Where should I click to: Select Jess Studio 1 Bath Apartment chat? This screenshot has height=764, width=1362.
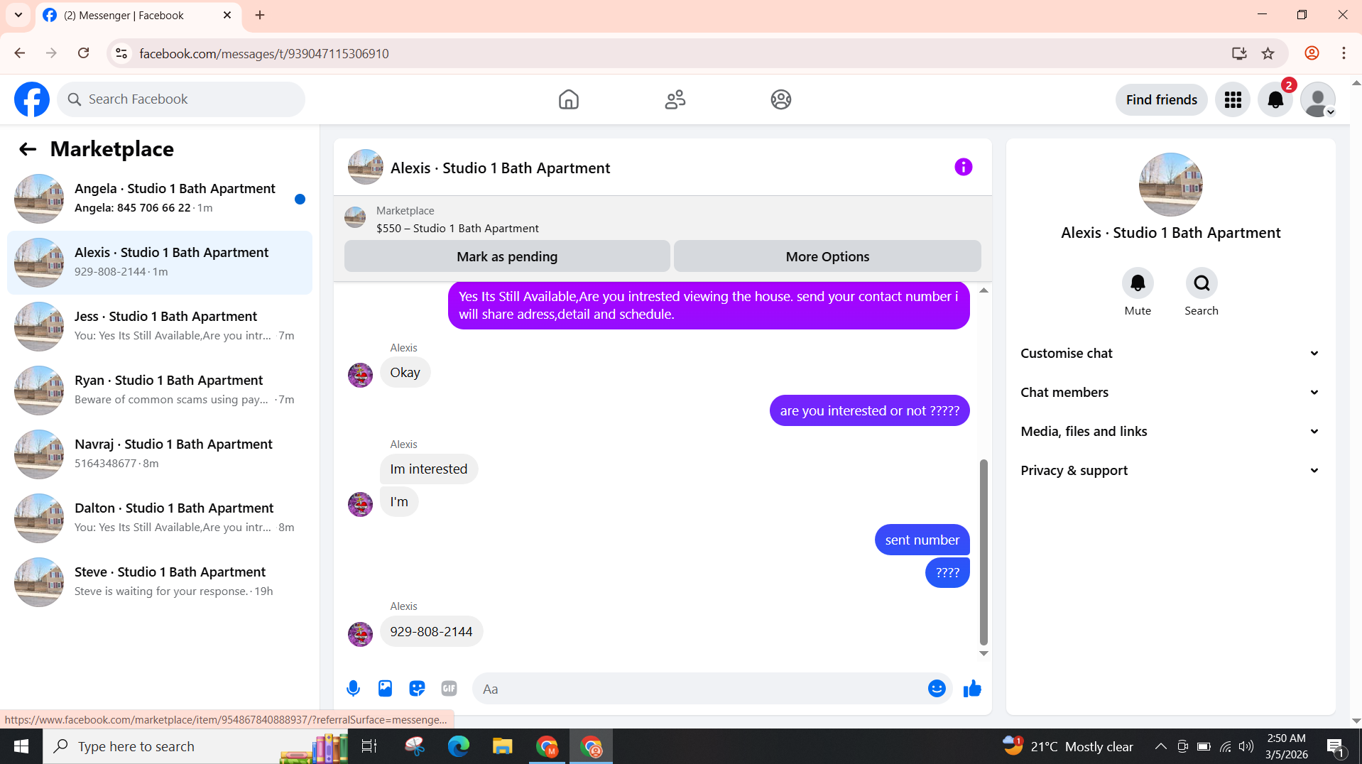[x=160, y=327]
